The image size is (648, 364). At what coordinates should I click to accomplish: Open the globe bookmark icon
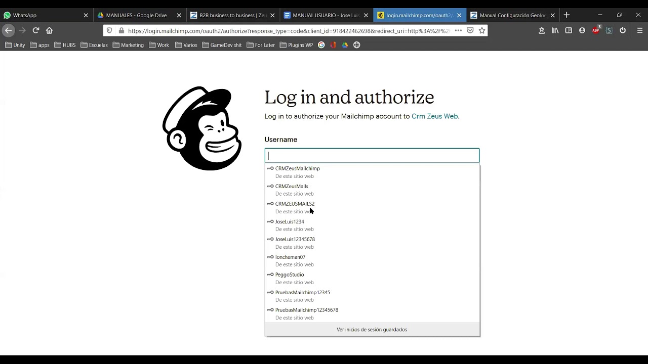(357, 45)
